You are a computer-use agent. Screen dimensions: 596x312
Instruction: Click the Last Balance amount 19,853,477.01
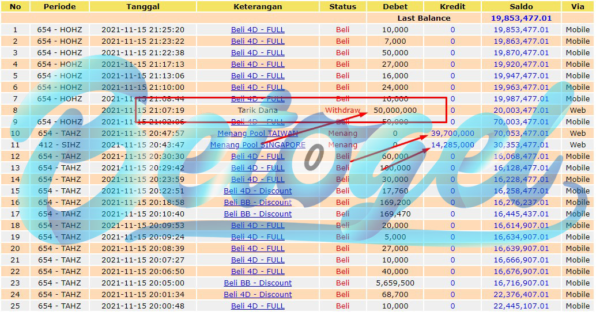521,18
